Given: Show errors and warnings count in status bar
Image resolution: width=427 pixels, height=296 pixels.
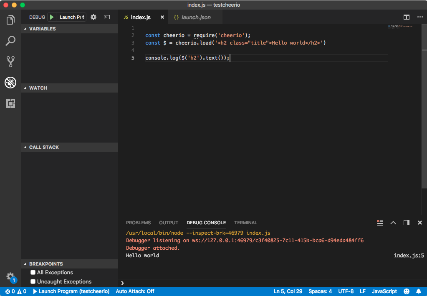Looking at the screenshot, I should pyautogui.click(x=16, y=291).
